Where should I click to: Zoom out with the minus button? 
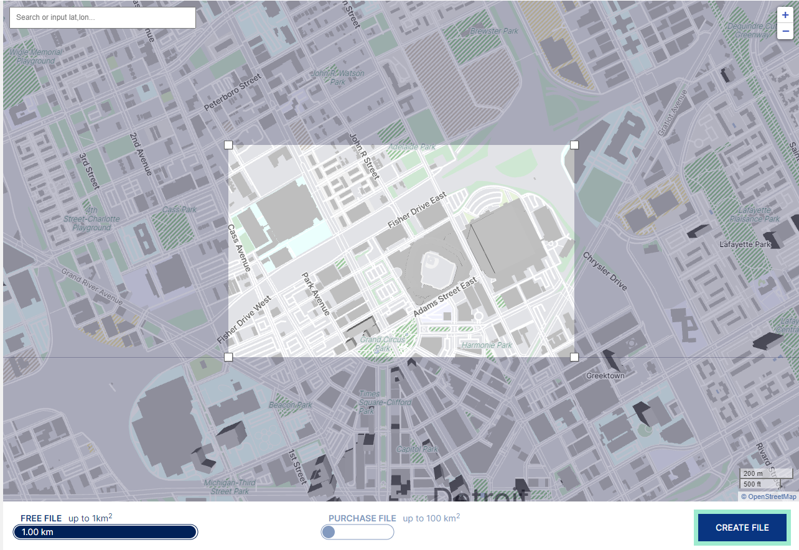click(785, 31)
